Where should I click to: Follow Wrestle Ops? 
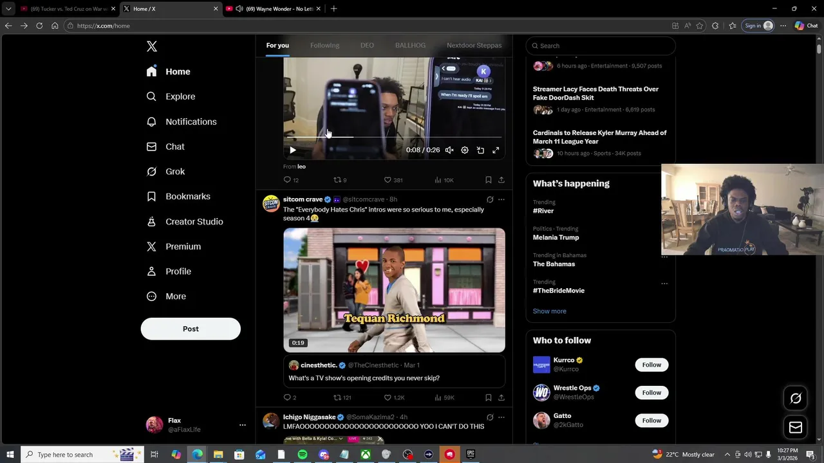pyautogui.click(x=651, y=392)
